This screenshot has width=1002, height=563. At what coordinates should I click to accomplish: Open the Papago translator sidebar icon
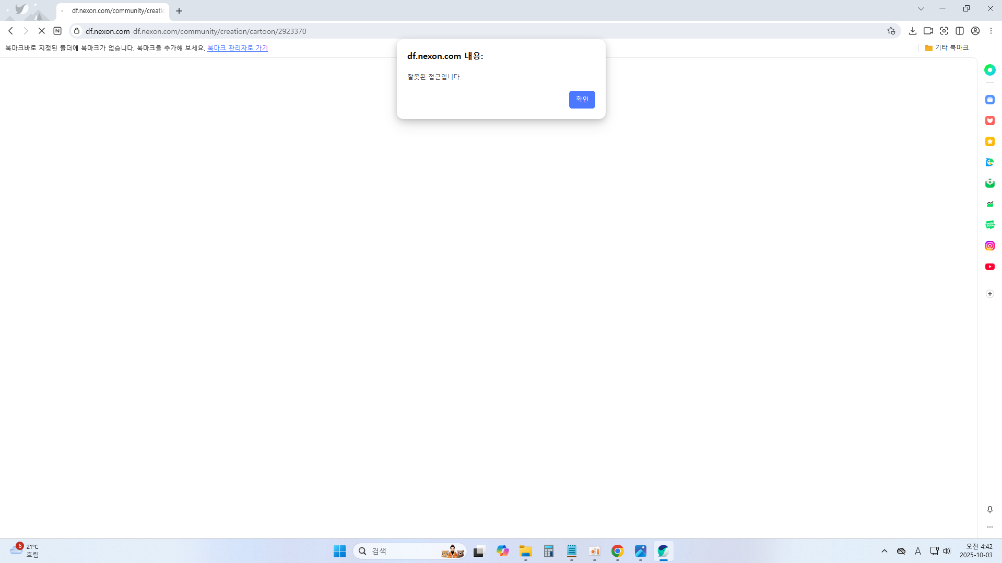(x=989, y=162)
